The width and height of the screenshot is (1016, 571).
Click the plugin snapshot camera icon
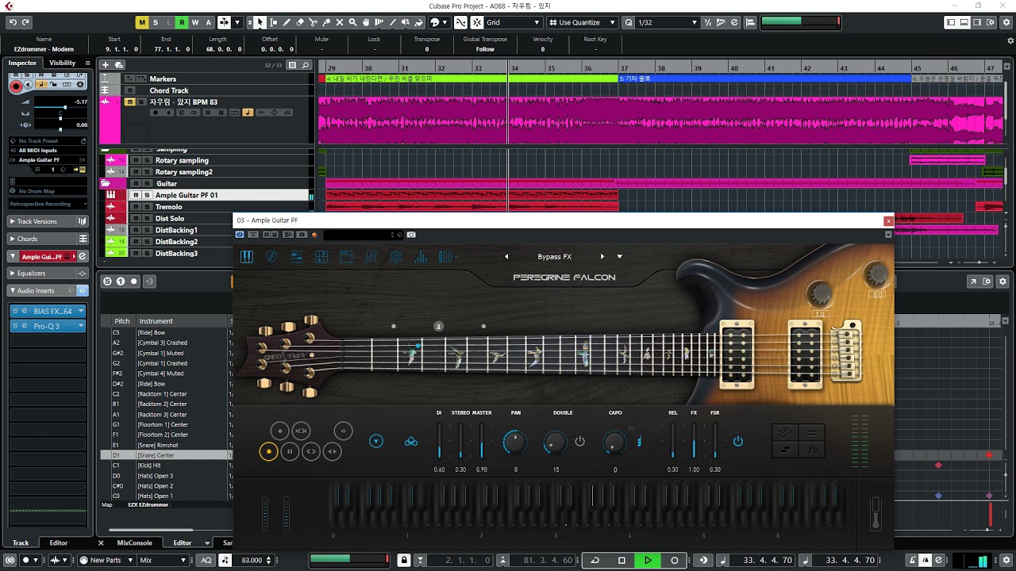click(411, 235)
